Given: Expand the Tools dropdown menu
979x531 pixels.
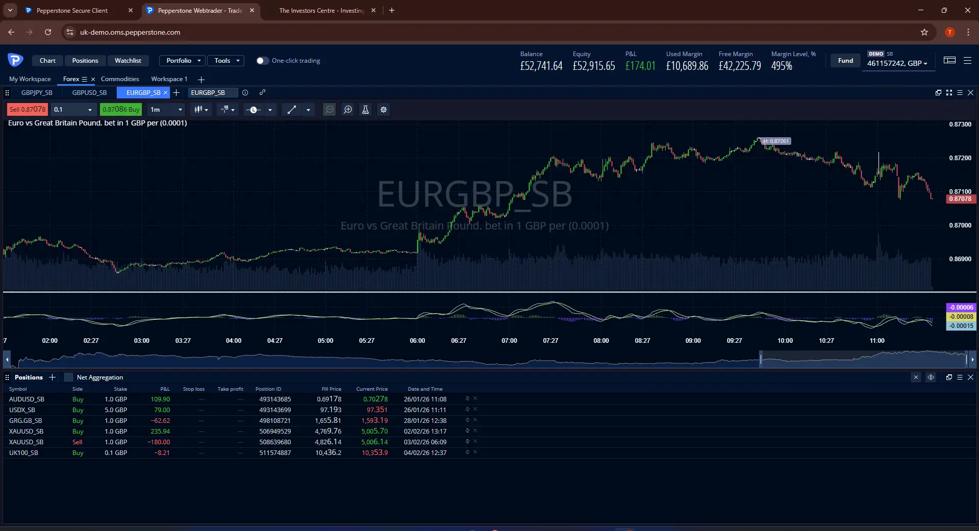Looking at the screenshot, I should tap(225, 60).
